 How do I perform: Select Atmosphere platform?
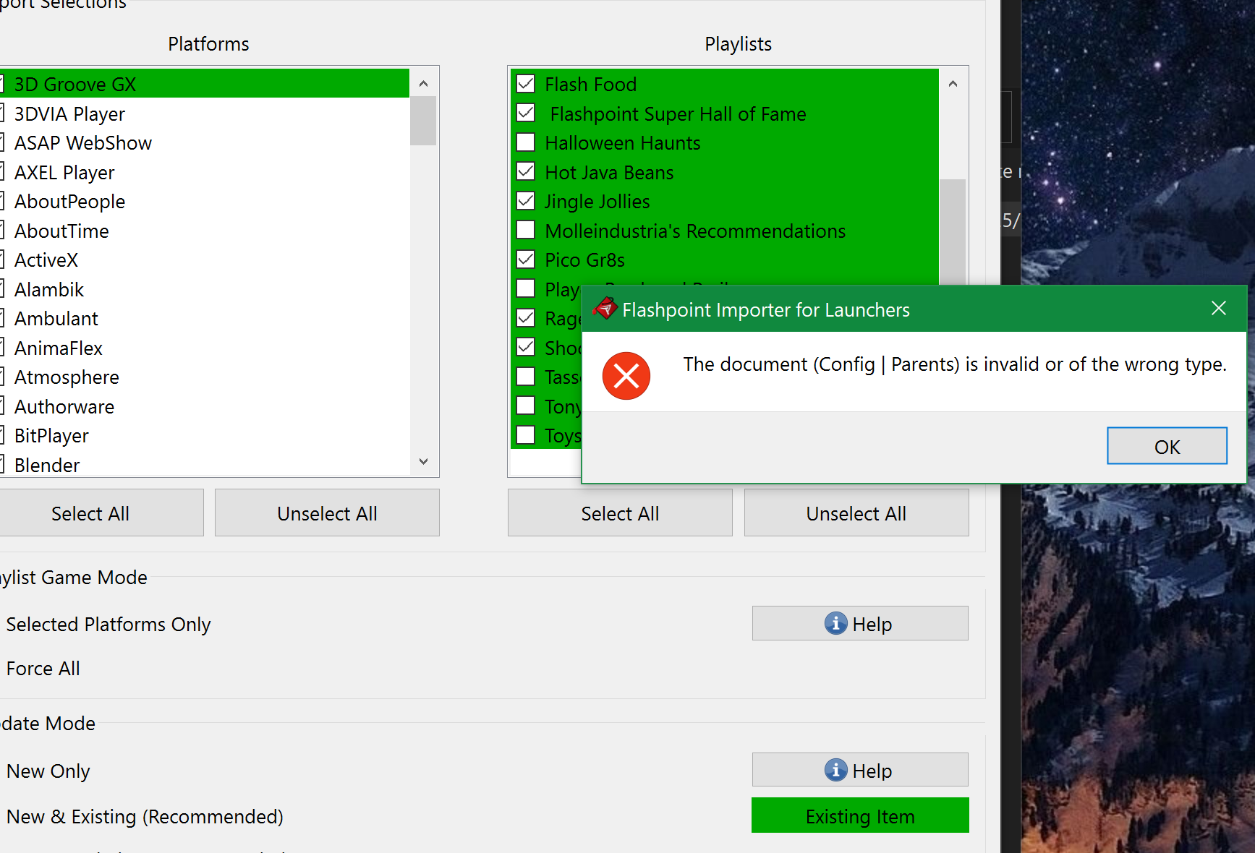point(205,377)
